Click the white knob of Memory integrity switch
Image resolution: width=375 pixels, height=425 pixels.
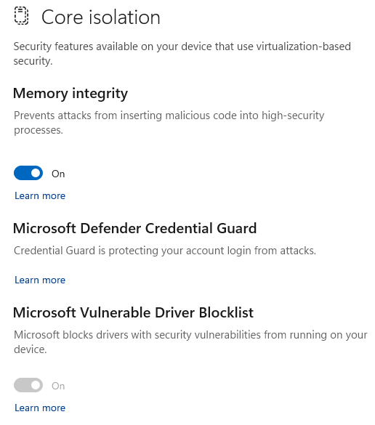(x=36, y=173)
